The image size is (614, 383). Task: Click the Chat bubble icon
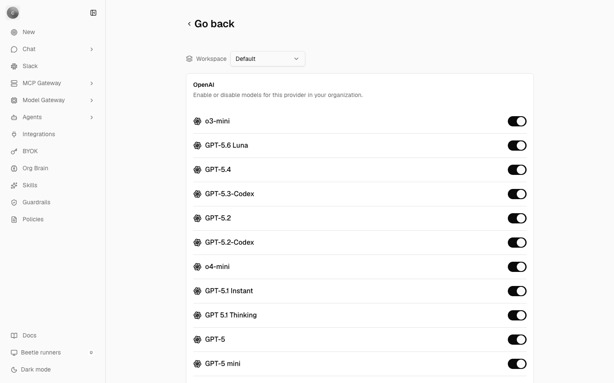14,49
